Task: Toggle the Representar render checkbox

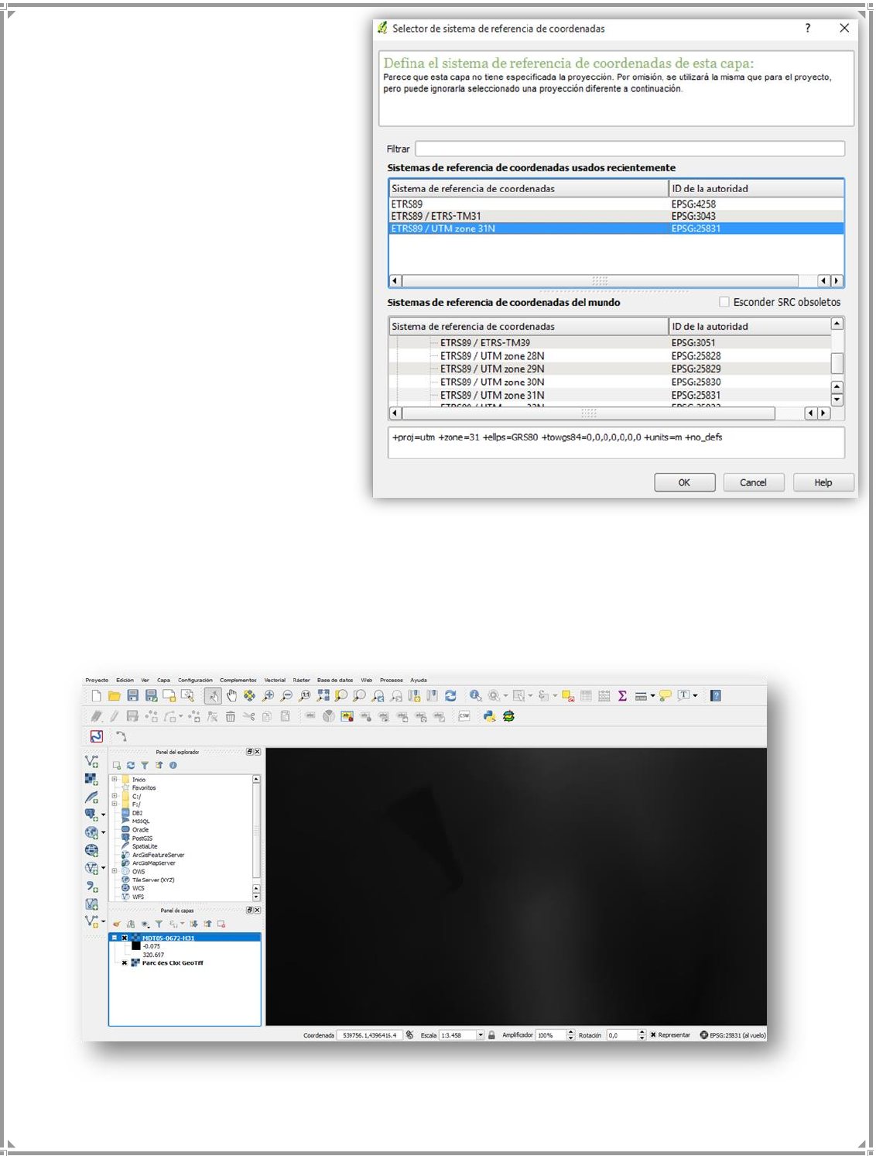Action: tap(652, 1034)
